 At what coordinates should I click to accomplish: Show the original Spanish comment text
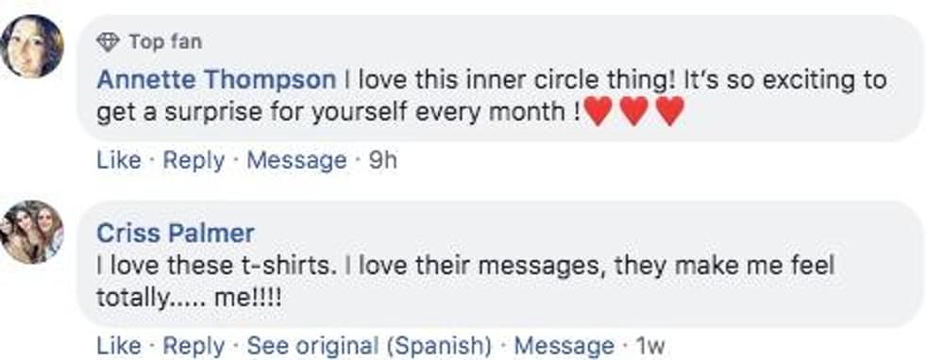[370, 346]
